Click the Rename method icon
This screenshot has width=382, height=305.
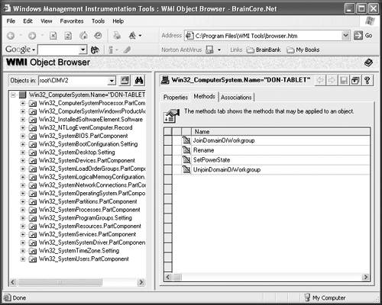tap(186, 150)
